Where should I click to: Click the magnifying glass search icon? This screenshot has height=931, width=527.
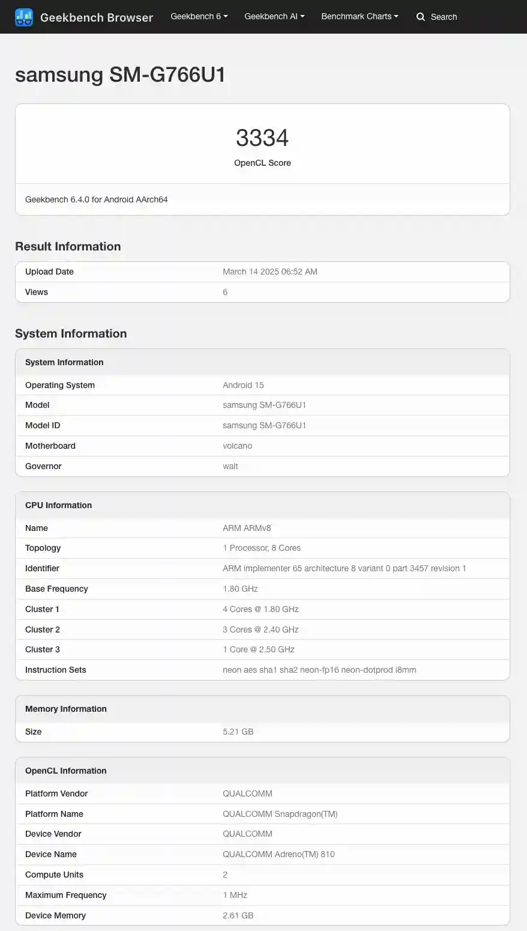tap(421, 17)
